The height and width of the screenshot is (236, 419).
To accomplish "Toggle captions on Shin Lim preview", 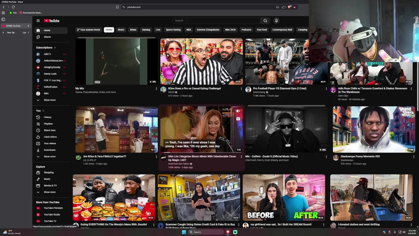I will point(238,119).
